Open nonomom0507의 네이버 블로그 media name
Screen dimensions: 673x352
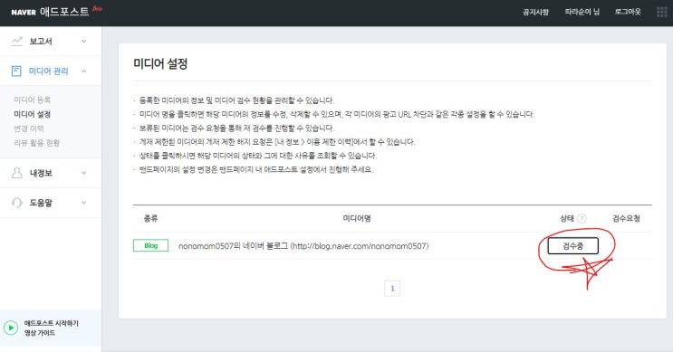(x=303, y=246)
